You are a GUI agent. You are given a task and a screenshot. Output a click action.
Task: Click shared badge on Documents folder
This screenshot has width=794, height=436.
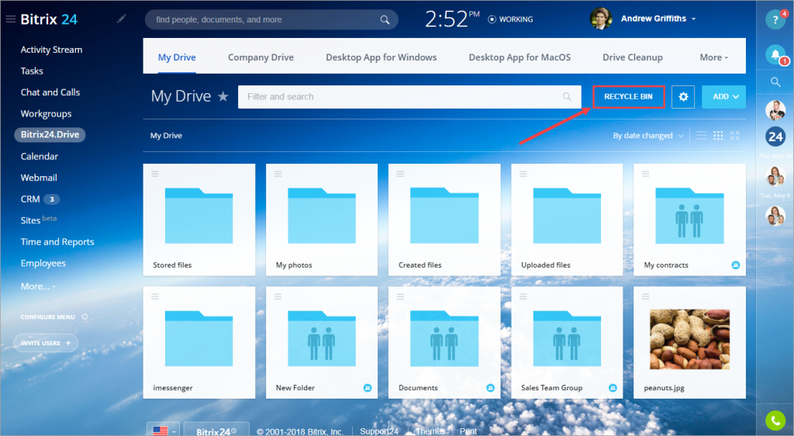(x=490, y=388)
